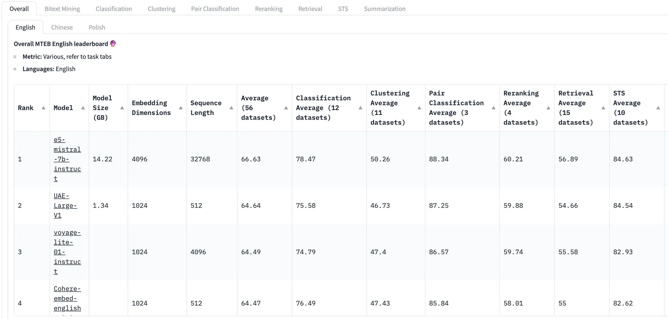Click Sequence Length sort triangle
The height and width of the screenshot is (319, 668).
(x=231, y=108)
